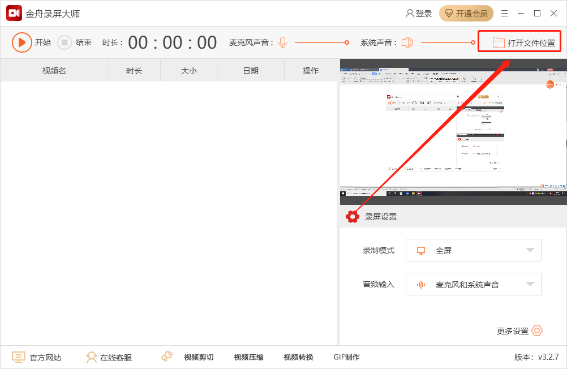Click 开通会员 membership button
567x369 pixels.
pyautogui.click(x=466, y=14)
